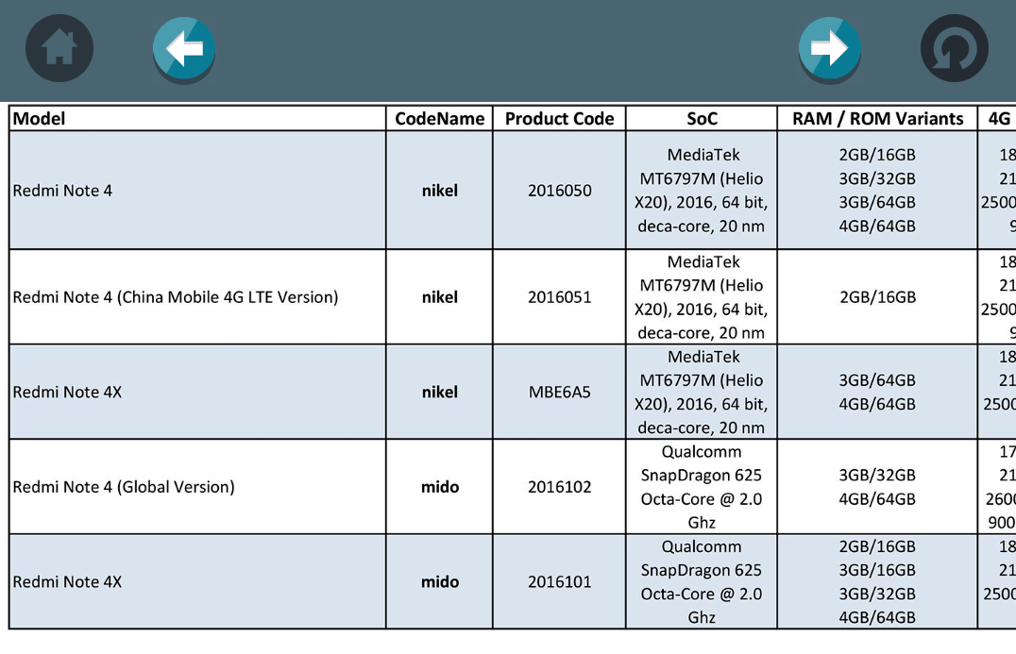
Task: Click the circular reload icon
Action: tap(954, 48)
